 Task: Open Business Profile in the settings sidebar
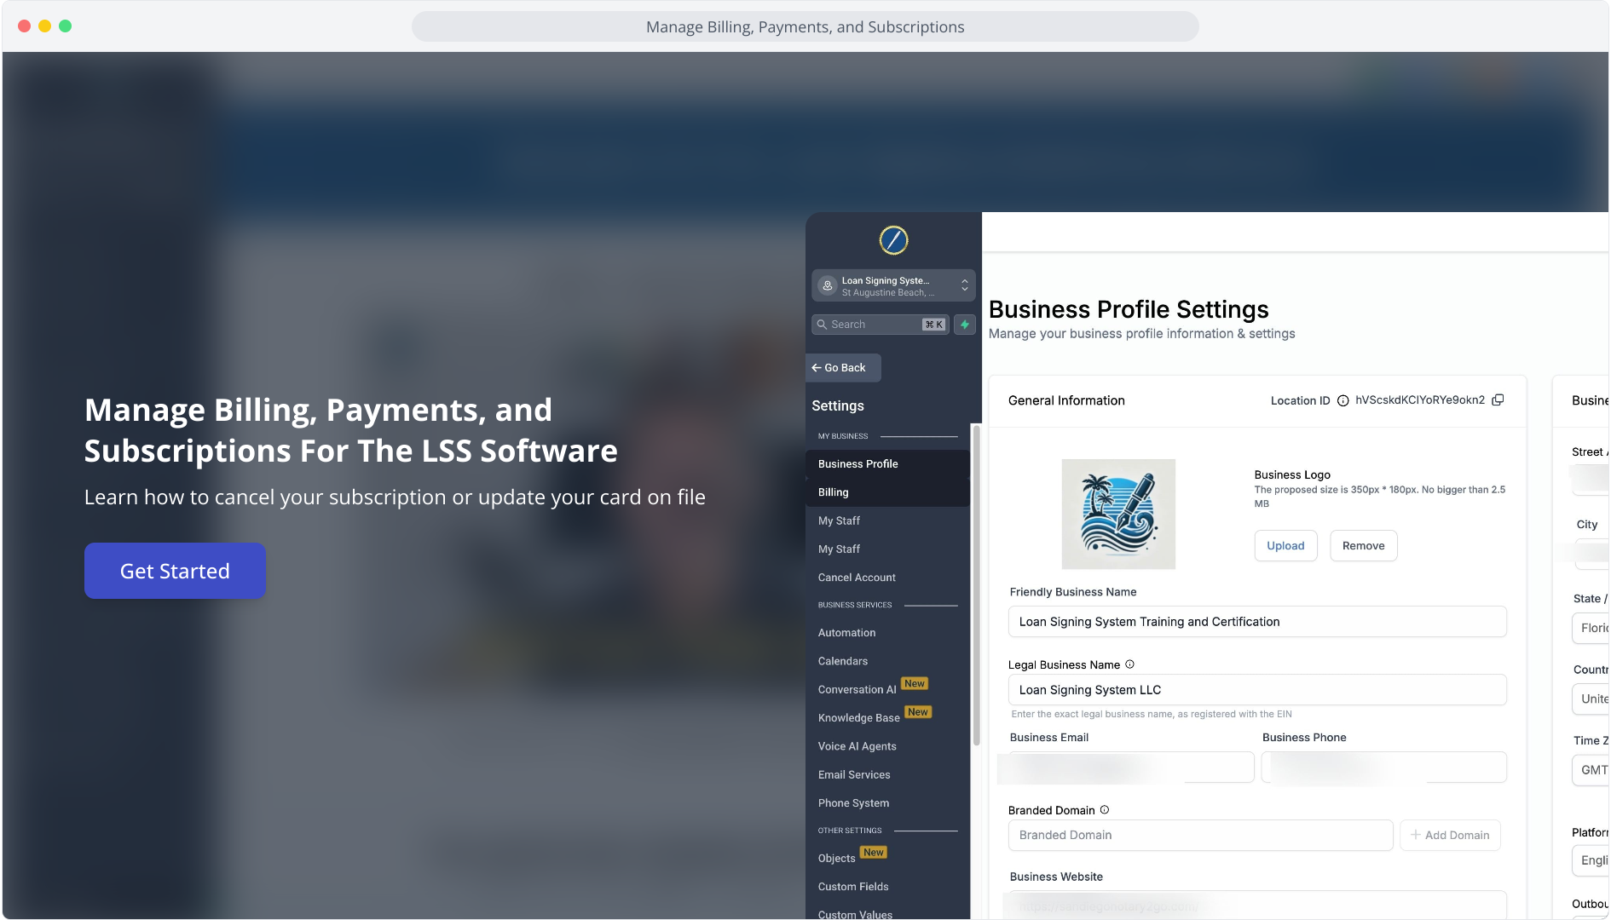click(x=887, y=464)
